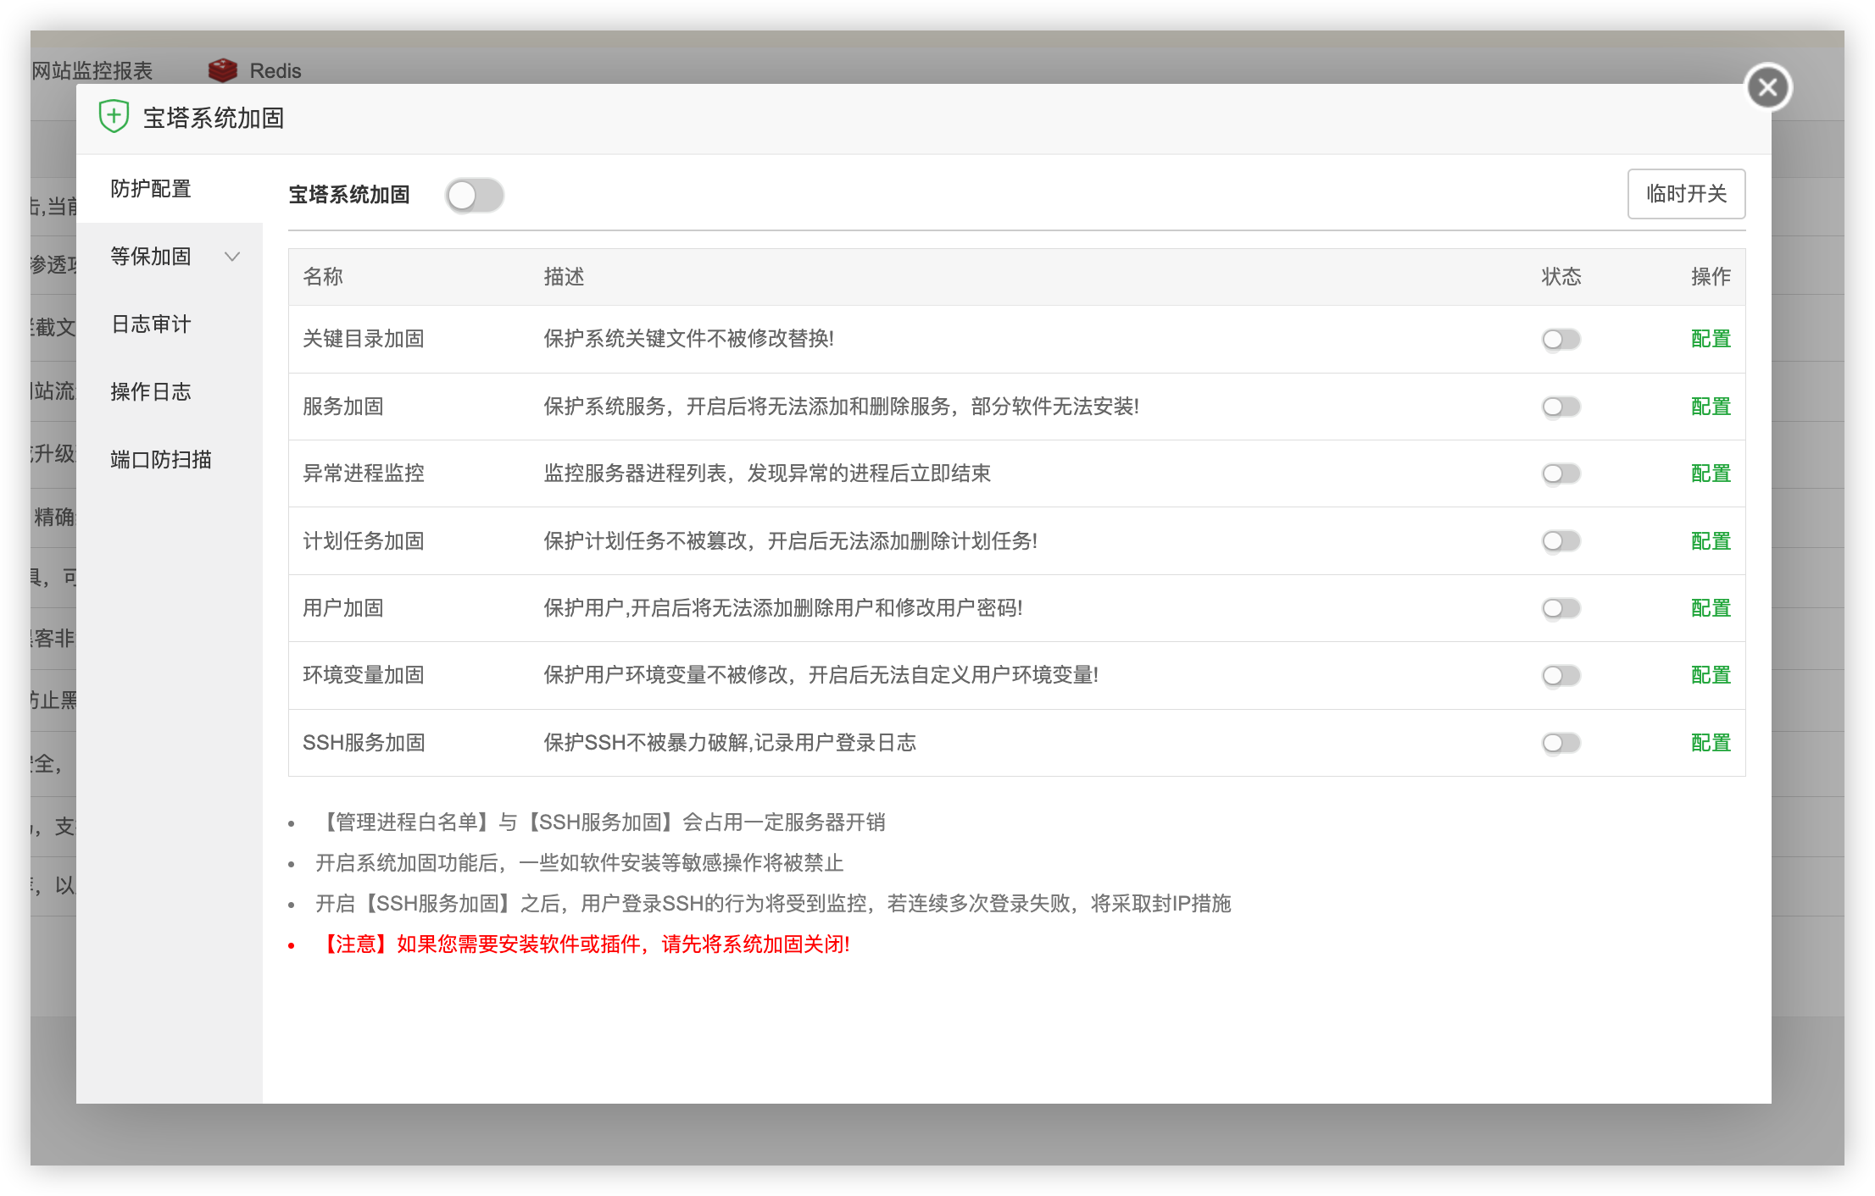Viewport: 1875px width, 1196px height.
Task: Select the 防护配置 sidebar tab
Action: click(x=170, y=189)
